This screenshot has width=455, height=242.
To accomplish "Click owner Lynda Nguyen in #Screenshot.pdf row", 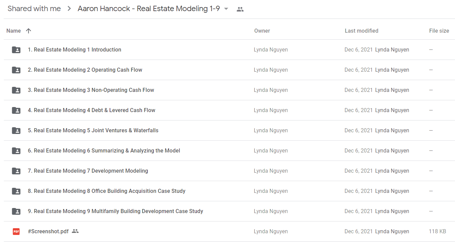I will click(271, 231).
